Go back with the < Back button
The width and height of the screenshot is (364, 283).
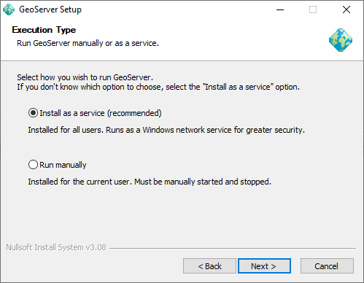coord(209,266)
